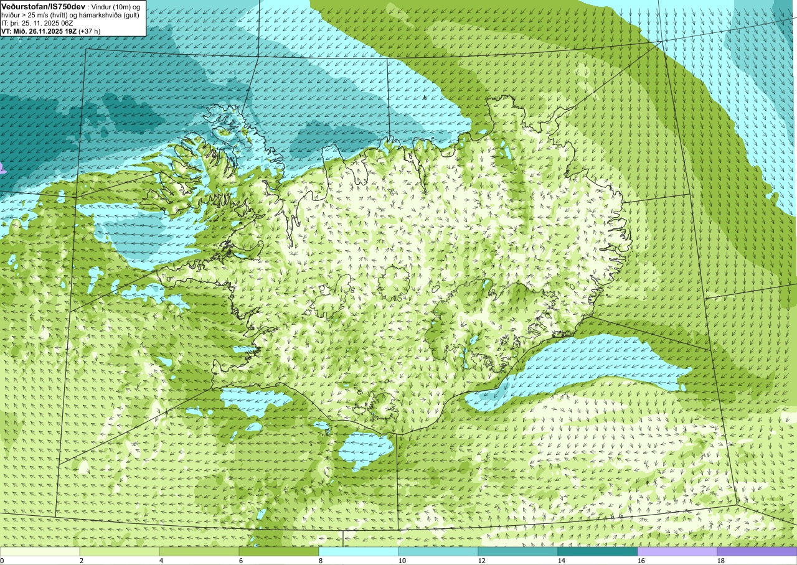Click the legend scale label "10"
The width and height of the screenshot is (797, 565).
point(402,561)
